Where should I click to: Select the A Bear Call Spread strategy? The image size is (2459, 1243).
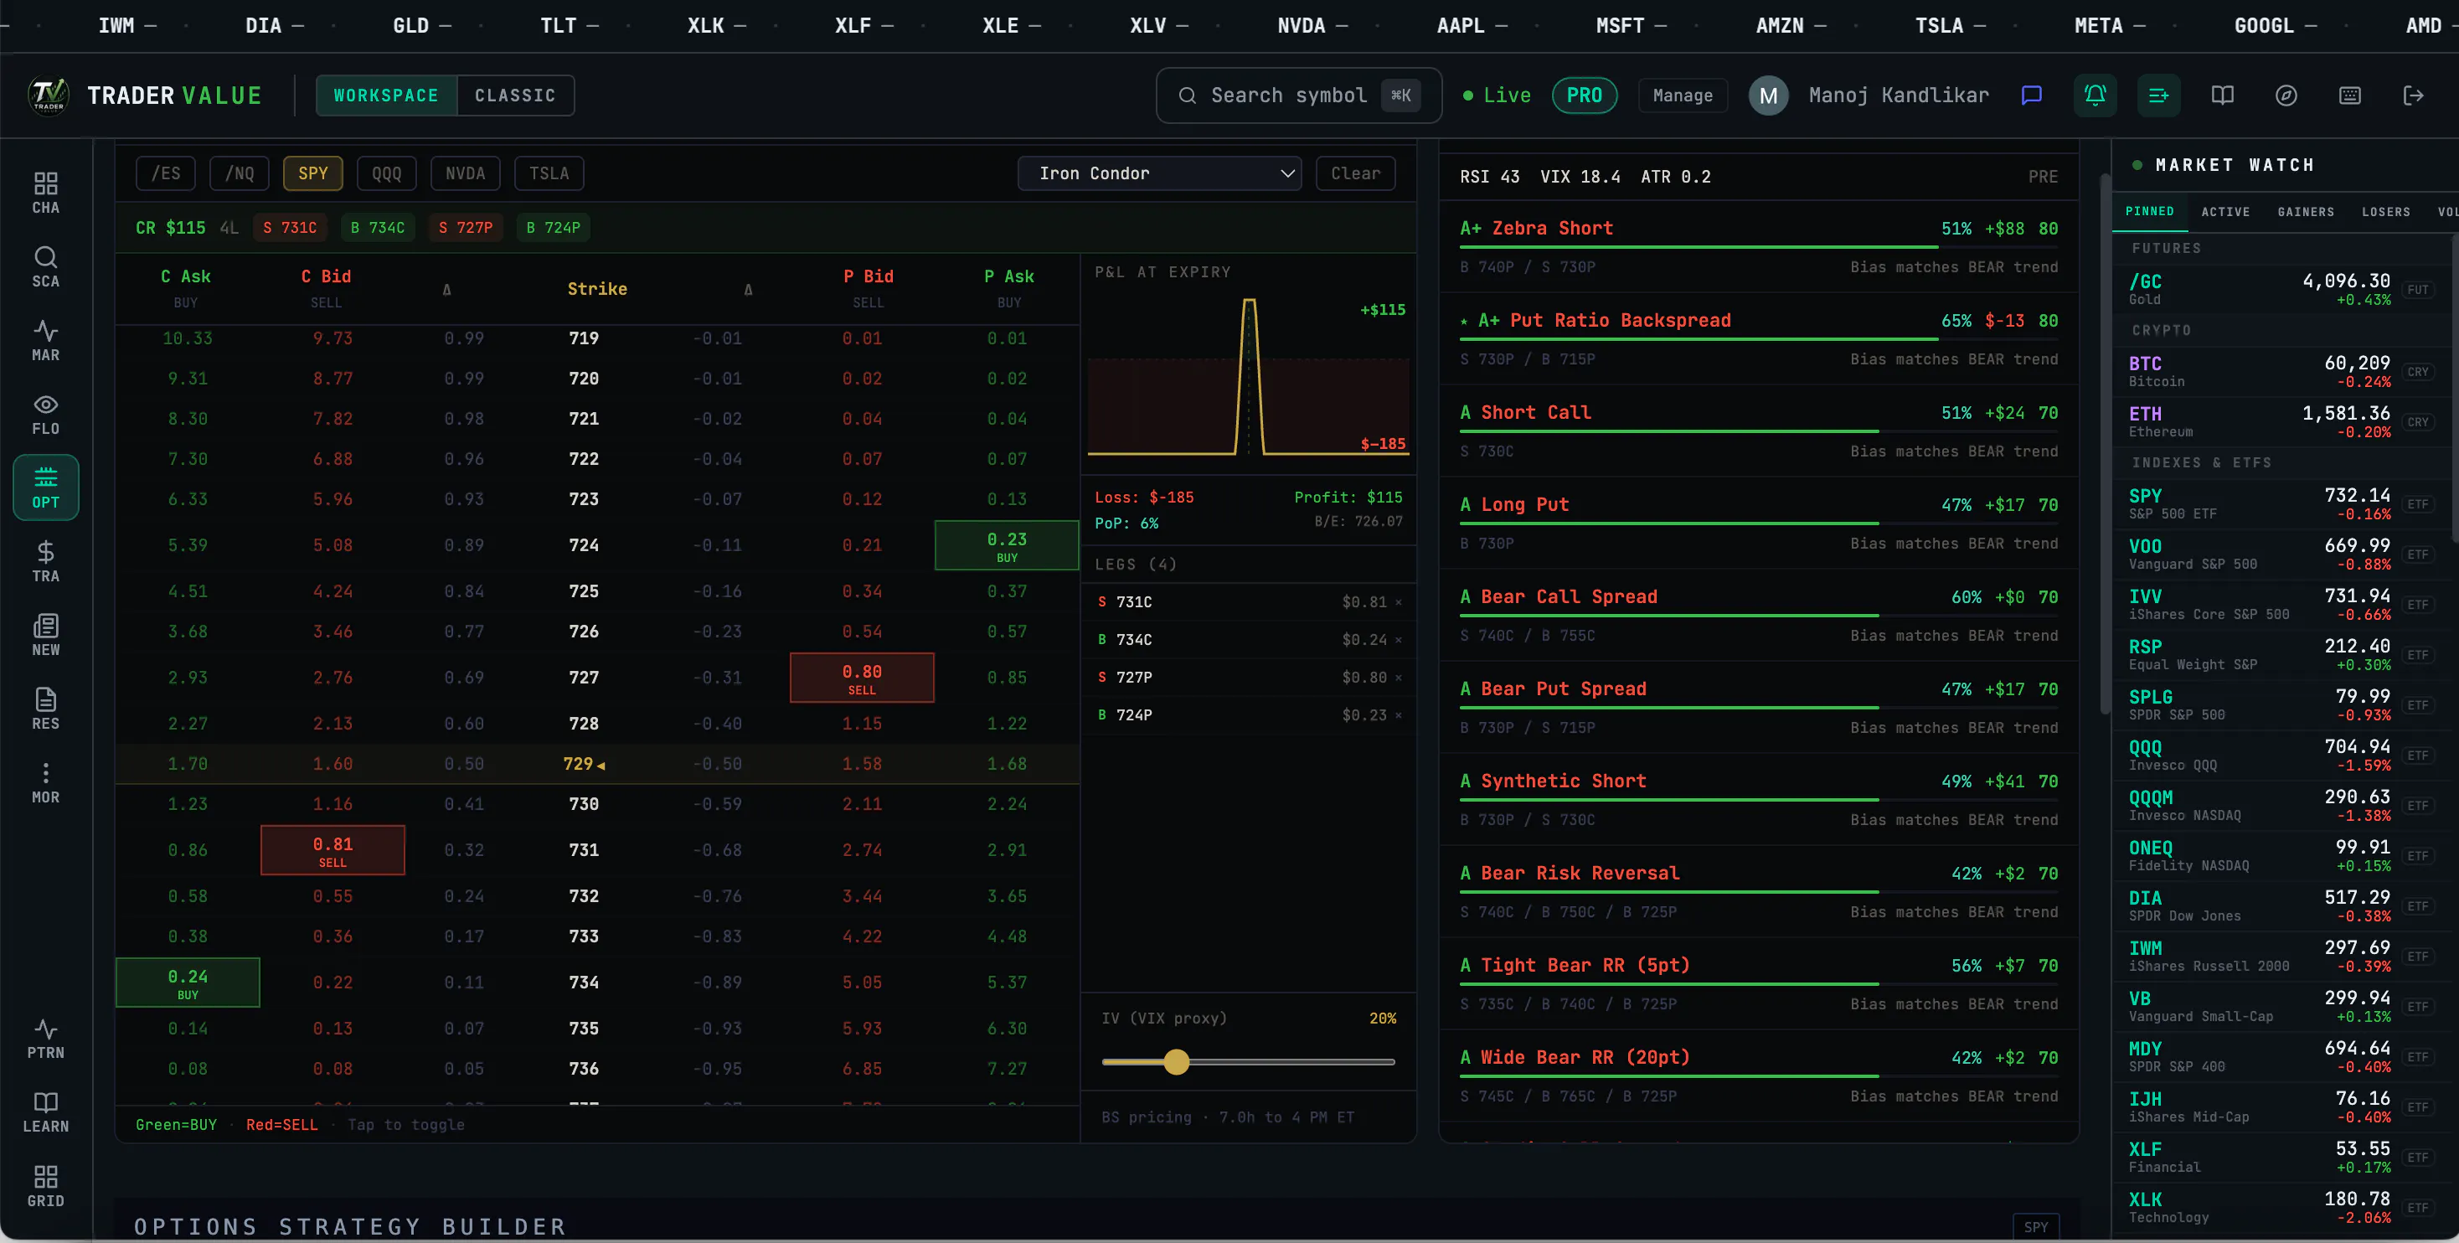(1758, 615)
